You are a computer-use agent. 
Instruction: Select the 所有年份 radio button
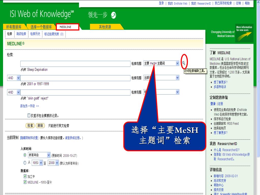pos(25,155)
